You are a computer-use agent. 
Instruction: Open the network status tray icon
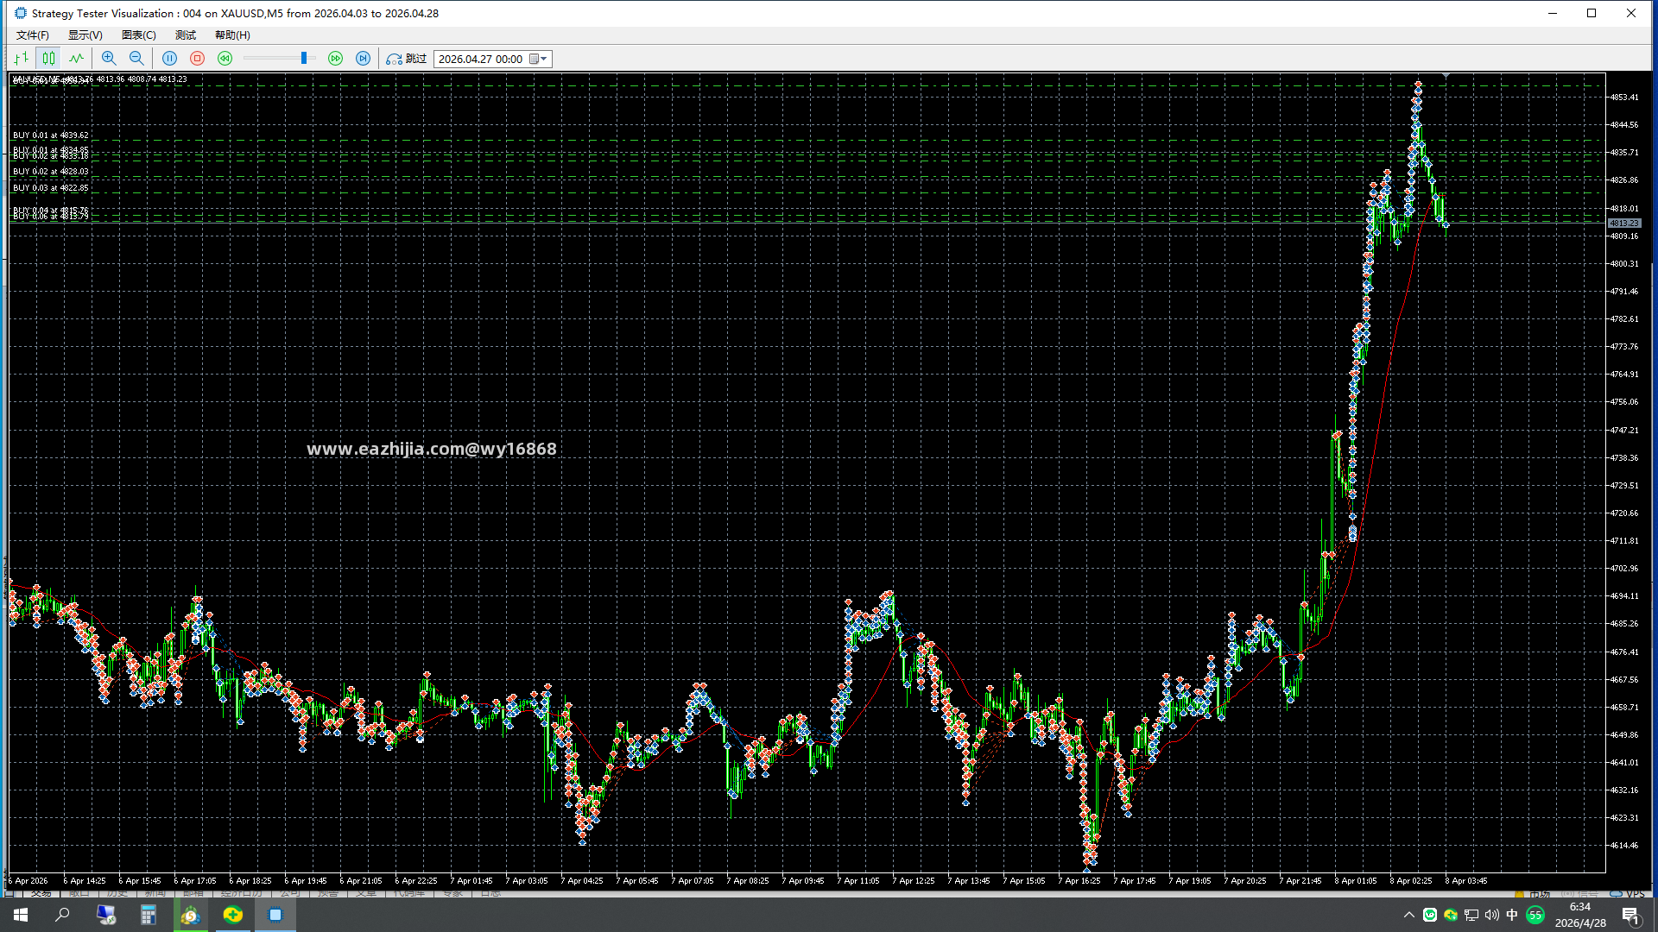1471,915
